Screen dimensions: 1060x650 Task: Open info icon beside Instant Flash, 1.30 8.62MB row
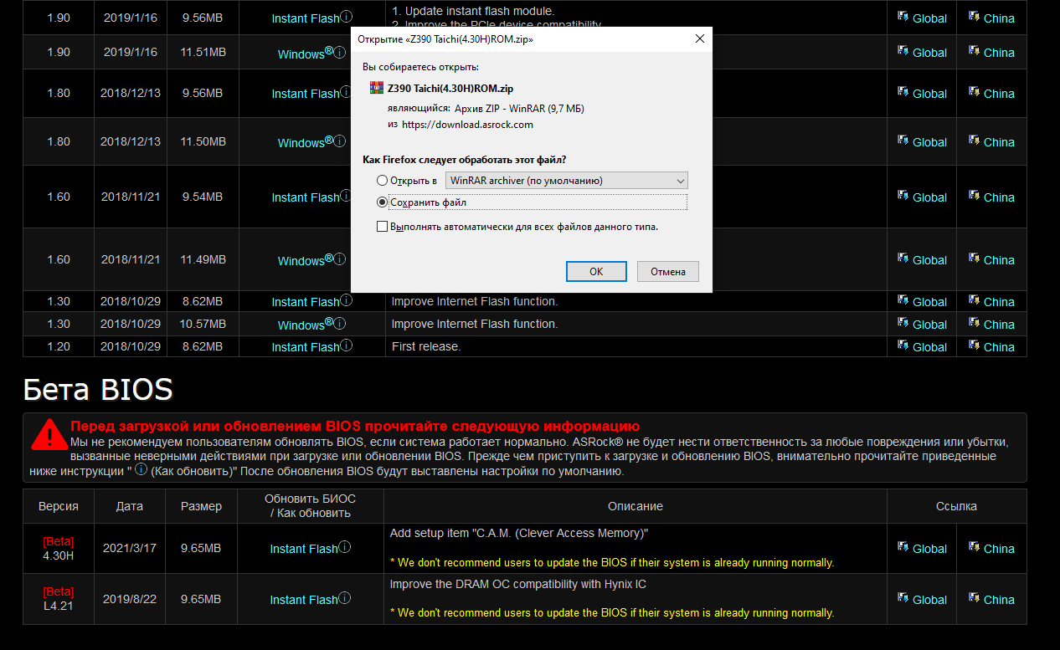coord(347,300)
